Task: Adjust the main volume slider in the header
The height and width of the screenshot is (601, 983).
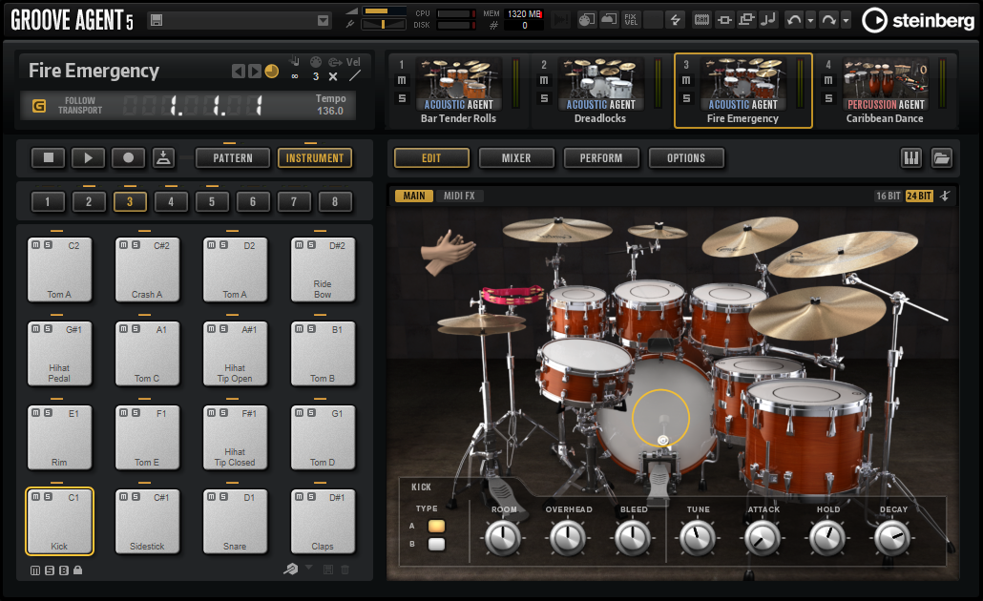Action: pos(385,10)
